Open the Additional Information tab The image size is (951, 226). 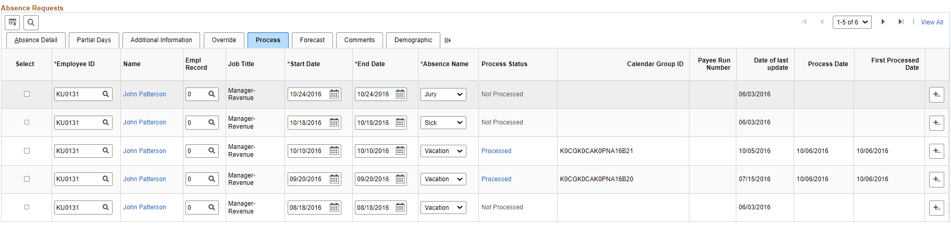click(162, 40)
